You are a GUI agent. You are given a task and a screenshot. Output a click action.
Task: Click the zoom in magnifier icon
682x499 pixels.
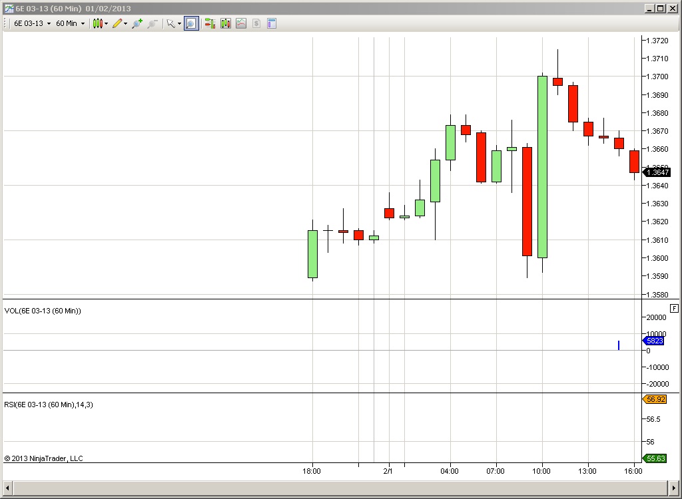pyautogui.click(x=137, y=23)
